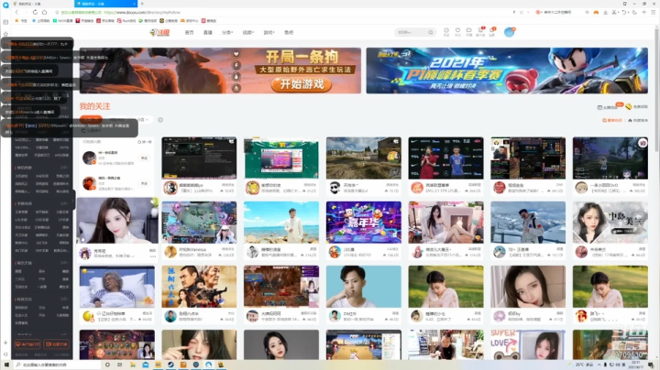This screenshot has width=660, height=370.
Task: Open the history clock icon in header
Action: click(x=446, y=31)
